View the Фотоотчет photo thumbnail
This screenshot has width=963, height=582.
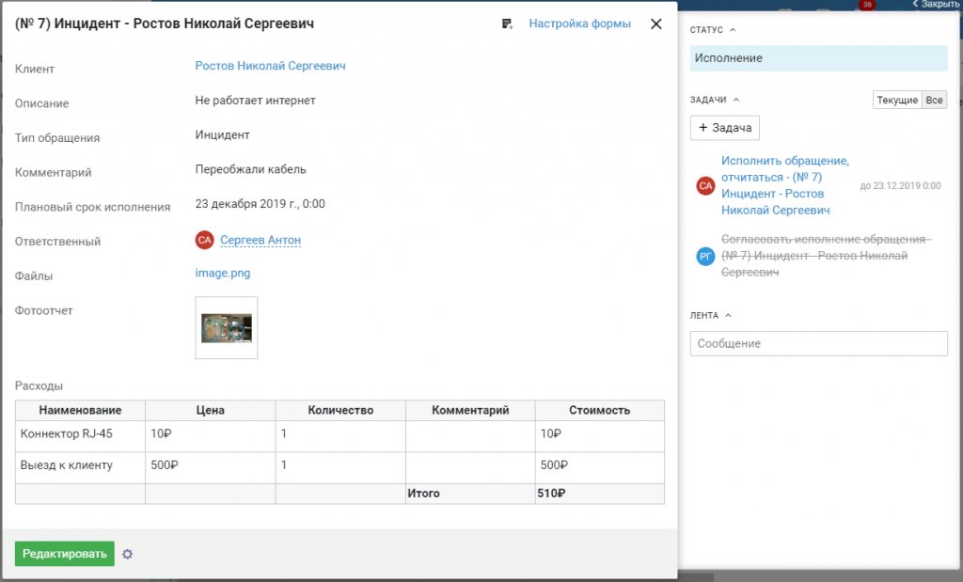tap(226, 328)
